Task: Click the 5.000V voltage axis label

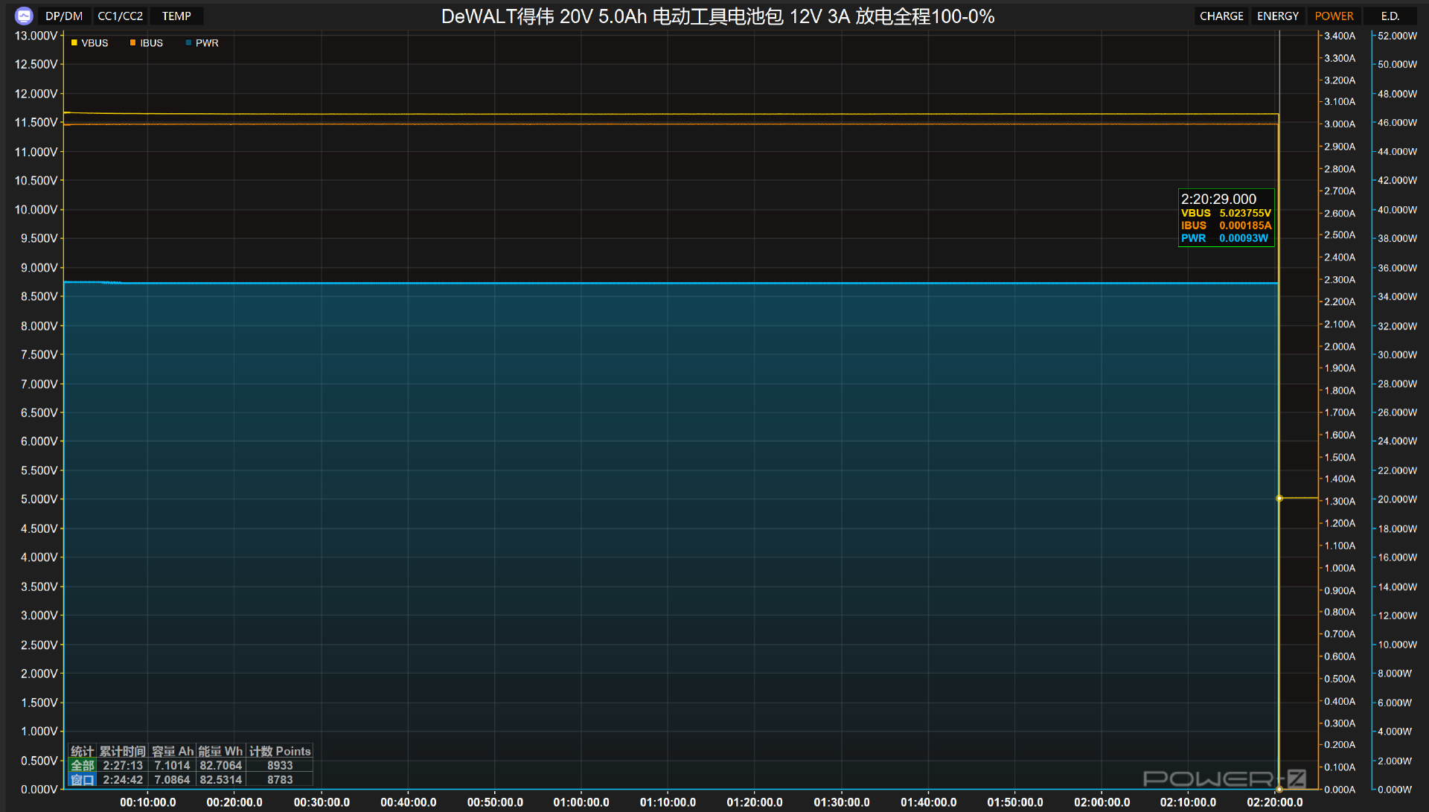Action: coord(39,499)
